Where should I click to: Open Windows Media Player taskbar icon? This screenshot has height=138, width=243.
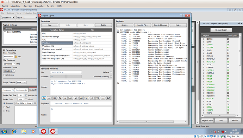click(x=33, y=132)
